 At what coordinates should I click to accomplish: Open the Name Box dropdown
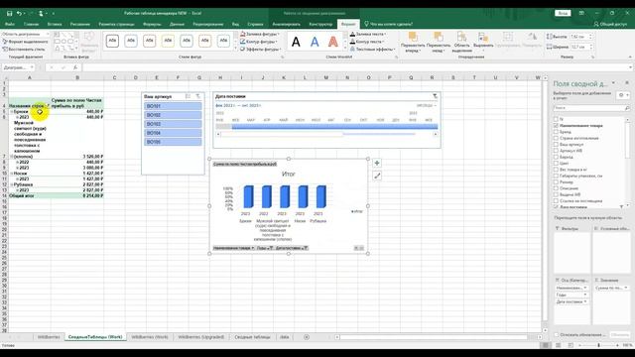[x=32, y=67]
